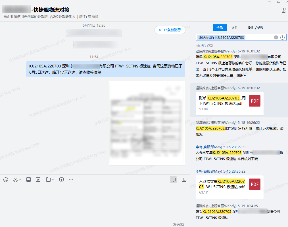Select the 全部 tab
Image resolution: width=288 pixels, height=227 pixels.
tap(220, 28)
